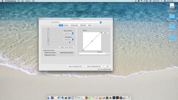Open Calendar in the dock

point(73,97)
